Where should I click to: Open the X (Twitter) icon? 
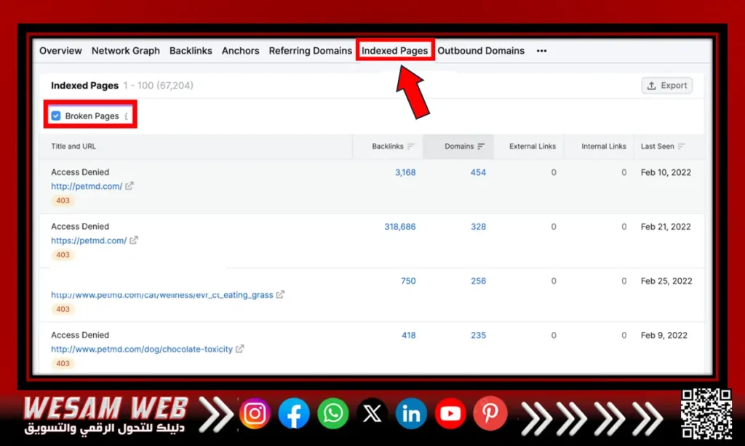click(372, 414)
